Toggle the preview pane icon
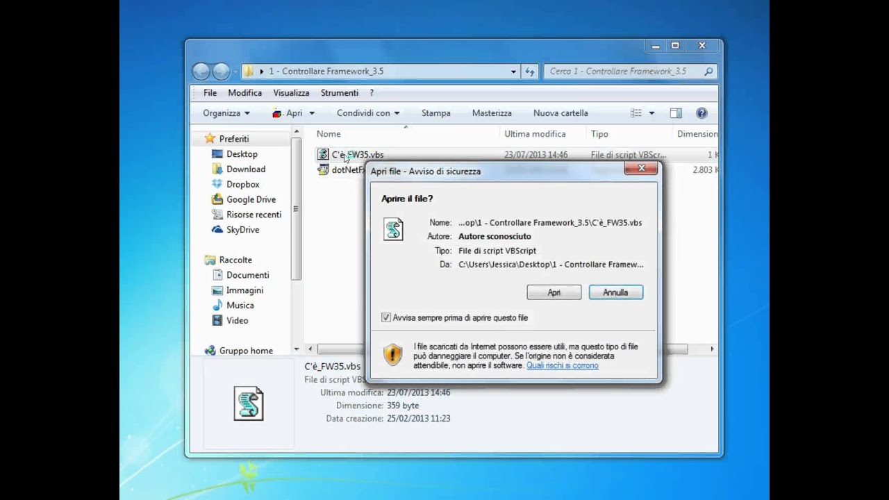 676,113
